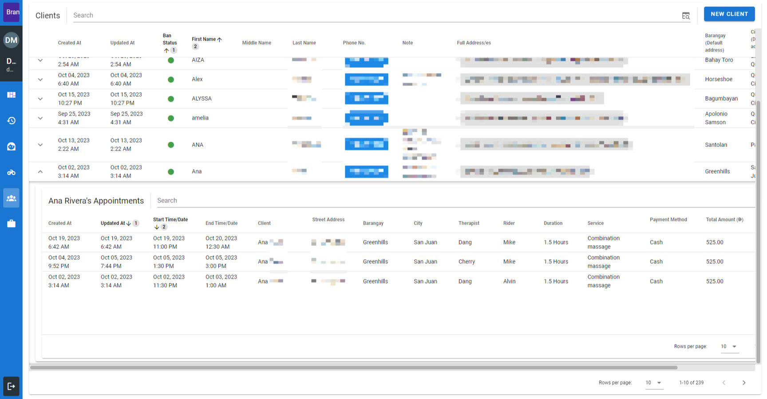Sort clients by First Name column

click(x=204, y=40)
